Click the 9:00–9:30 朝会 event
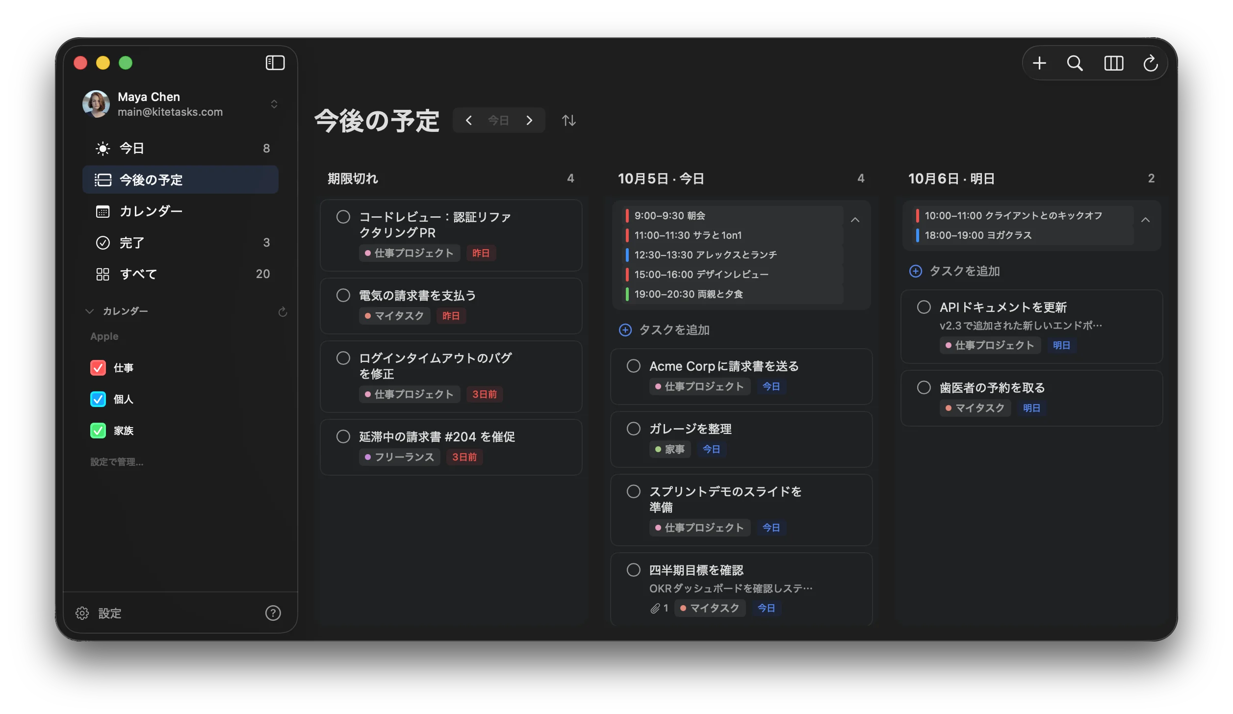This screenshot has height=714, width=1233. coord(734,216)
